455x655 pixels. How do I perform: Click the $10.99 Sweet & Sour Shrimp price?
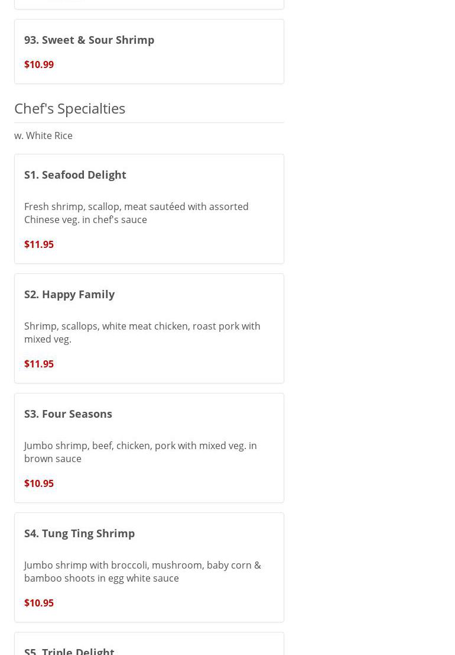point(39,64)
